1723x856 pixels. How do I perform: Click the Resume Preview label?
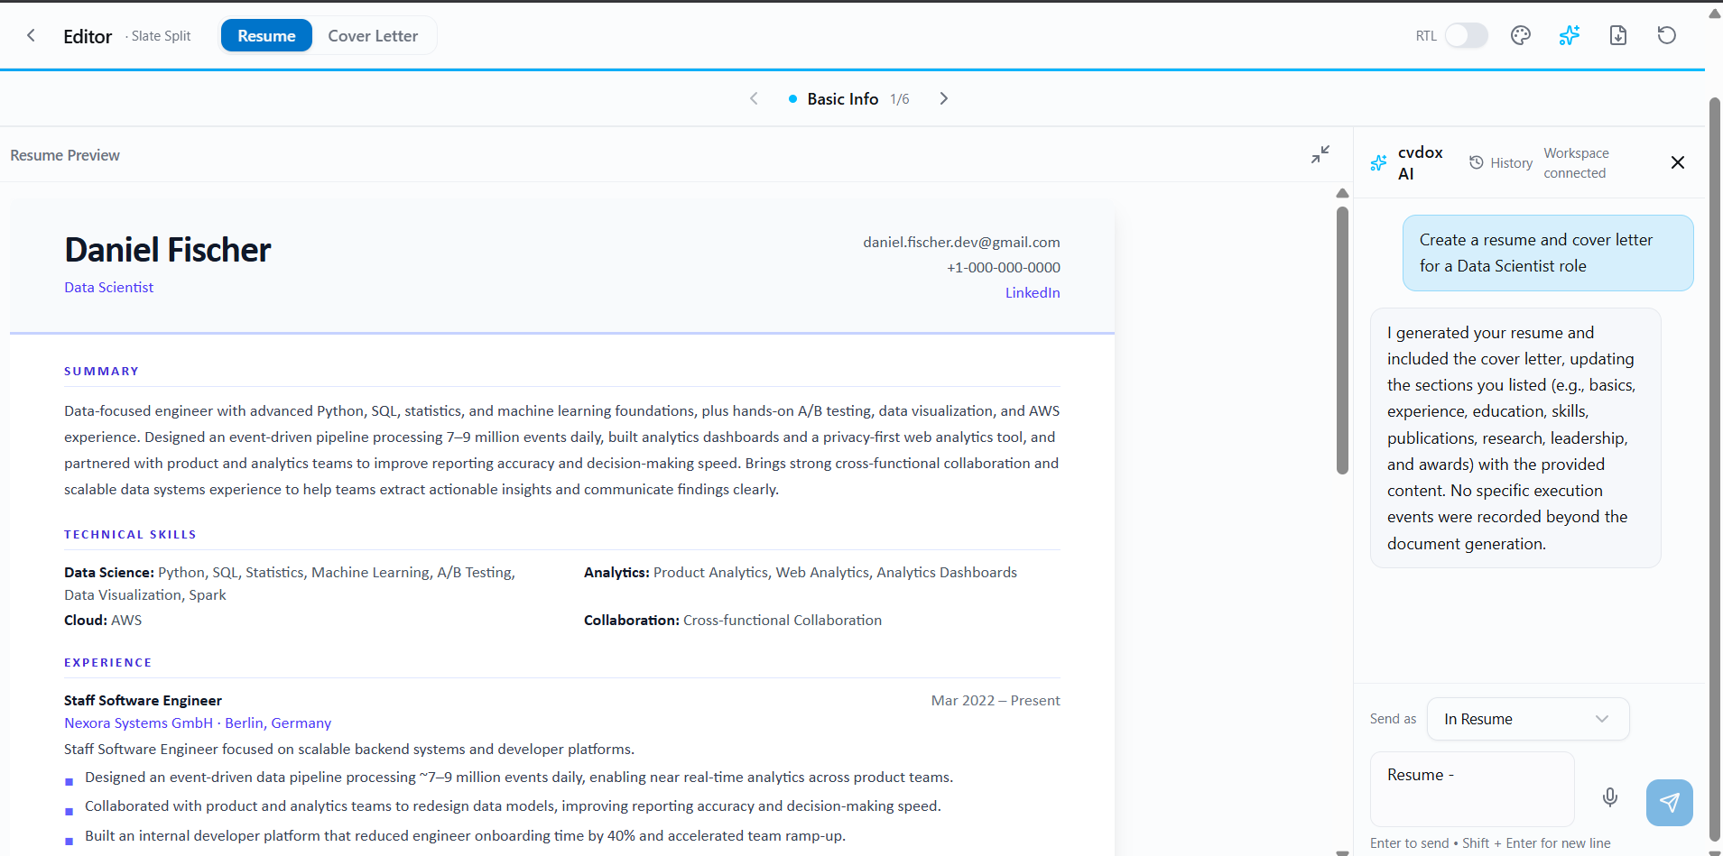click(65, 155)
